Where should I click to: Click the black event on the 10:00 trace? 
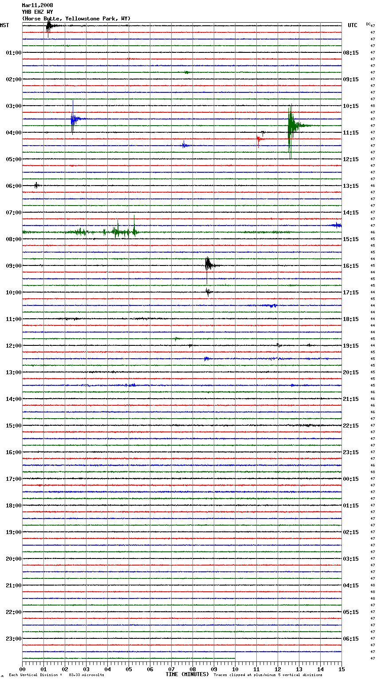point(208,292)
